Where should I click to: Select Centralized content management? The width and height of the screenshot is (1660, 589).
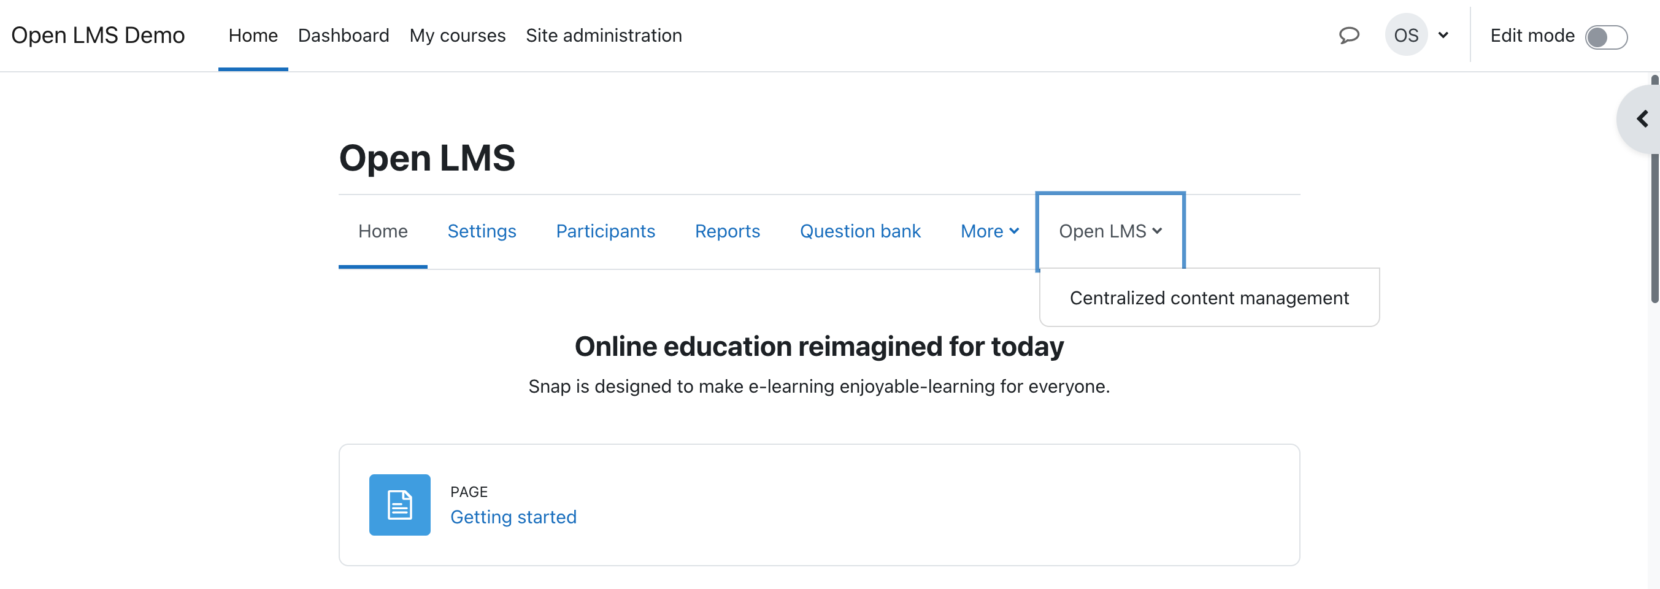pos(1209,297)
